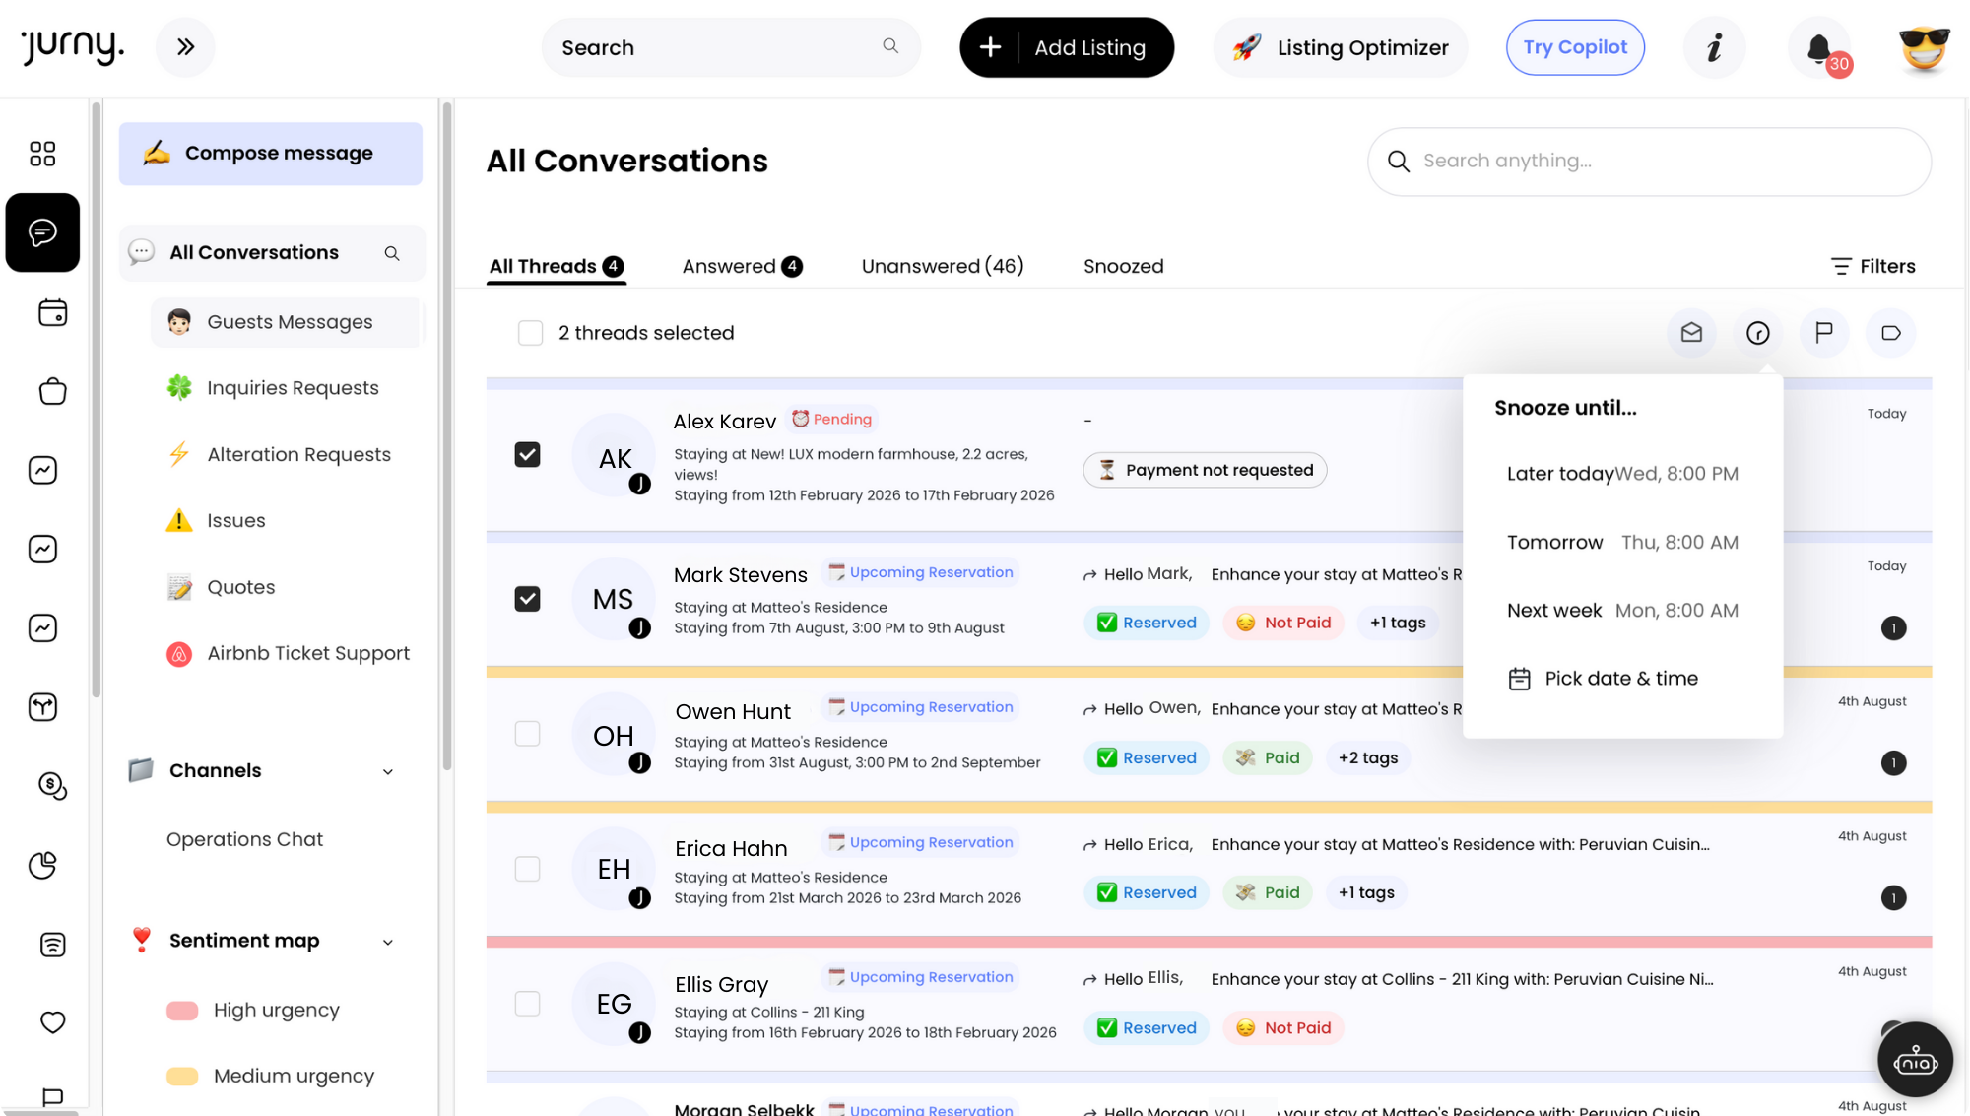Open the Compose message panel
Viewport: 1970px width, 1116px height.
point(270,154)
